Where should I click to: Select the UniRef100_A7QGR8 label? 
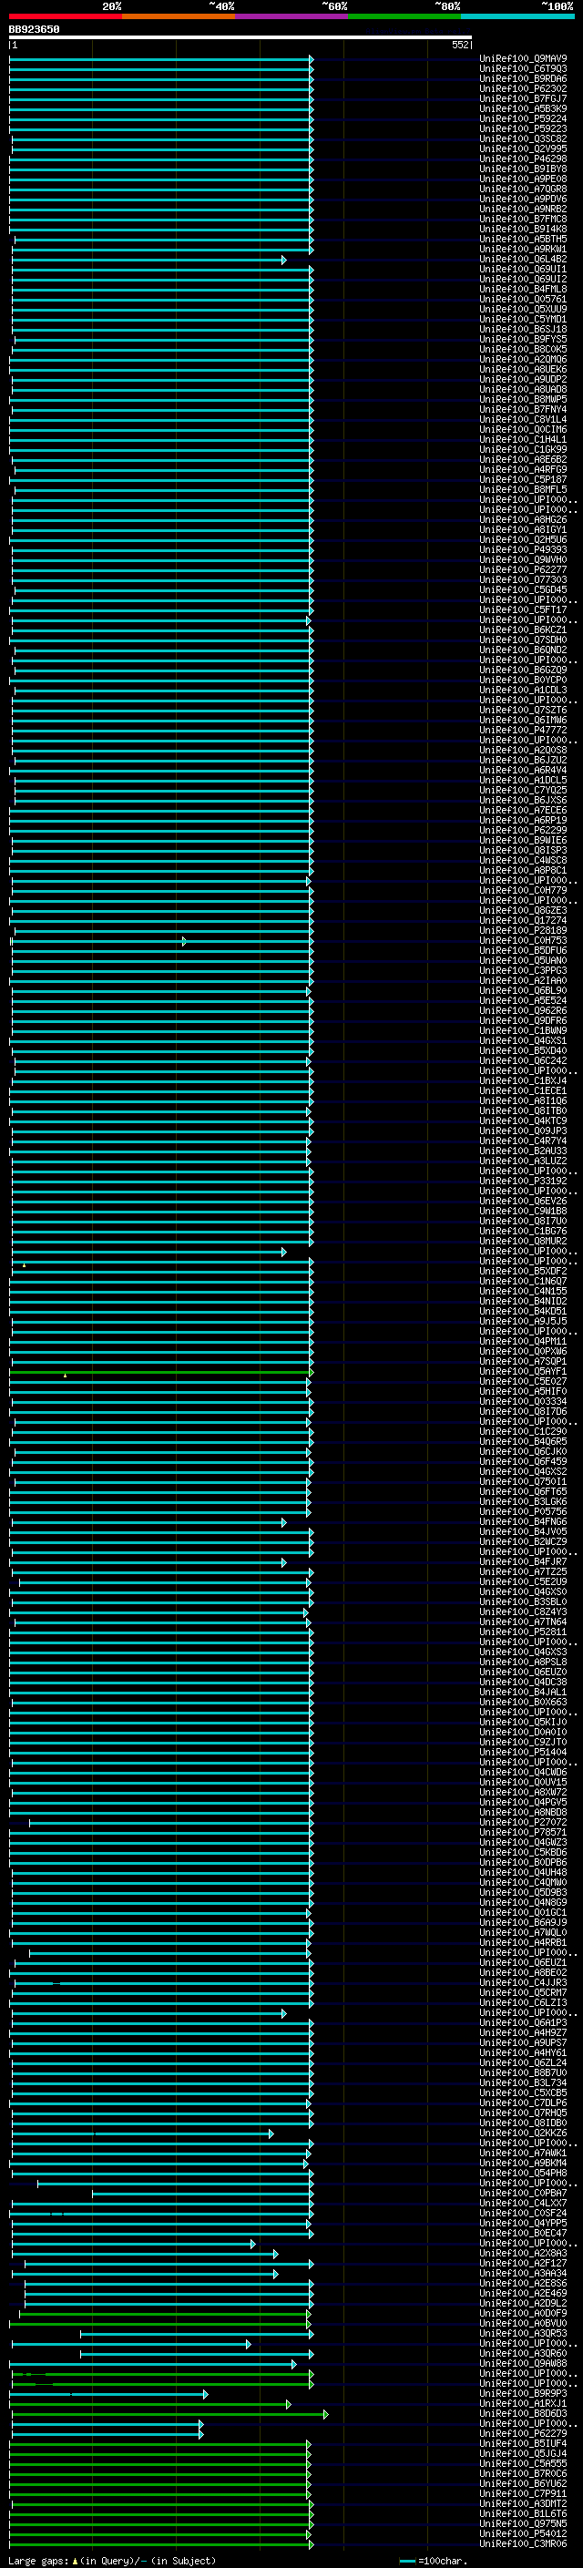click(x=523, y=189)
